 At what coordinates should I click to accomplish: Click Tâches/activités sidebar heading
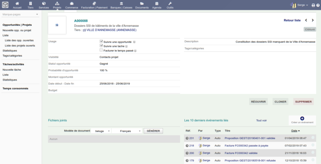point(13,64)
